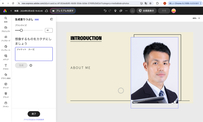This screenshot has width=203, height=122.
Task: Open the more options ellipsis menu
Action: point(126,11)
